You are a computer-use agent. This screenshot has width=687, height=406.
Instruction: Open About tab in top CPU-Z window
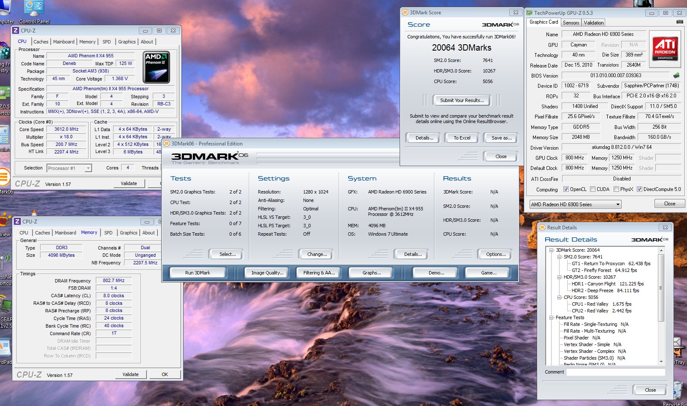point(147,42)
